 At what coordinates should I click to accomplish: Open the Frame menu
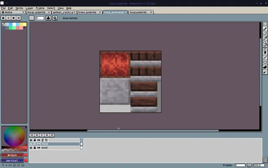tap(40, 8)
